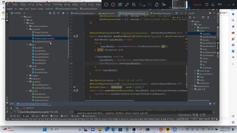
Task: Open BoardDto class in dto package
Action: point(39,48)
